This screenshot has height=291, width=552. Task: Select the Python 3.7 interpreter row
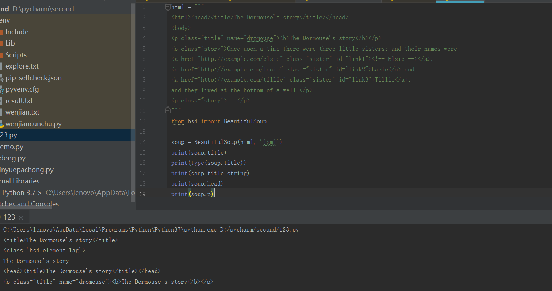click(68, 193)
